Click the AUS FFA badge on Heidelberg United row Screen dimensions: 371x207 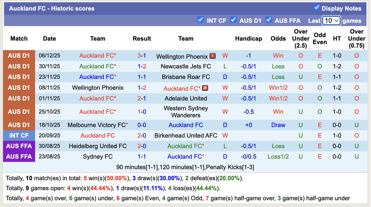pos(19,146)
